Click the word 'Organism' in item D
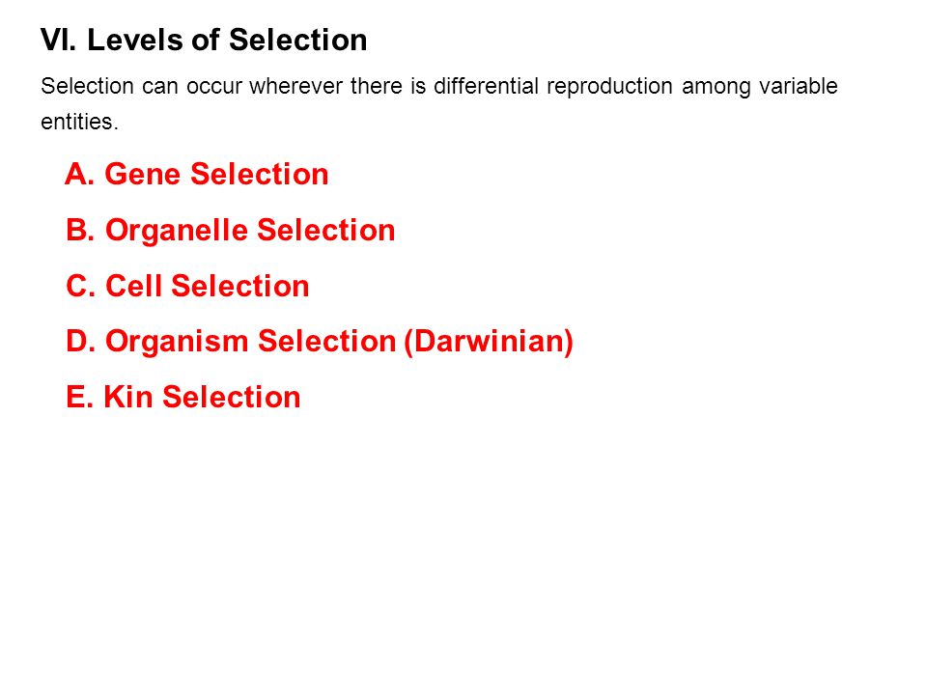Screen dimensions: 927x695 pyautogui.click(x=177, y=342)
